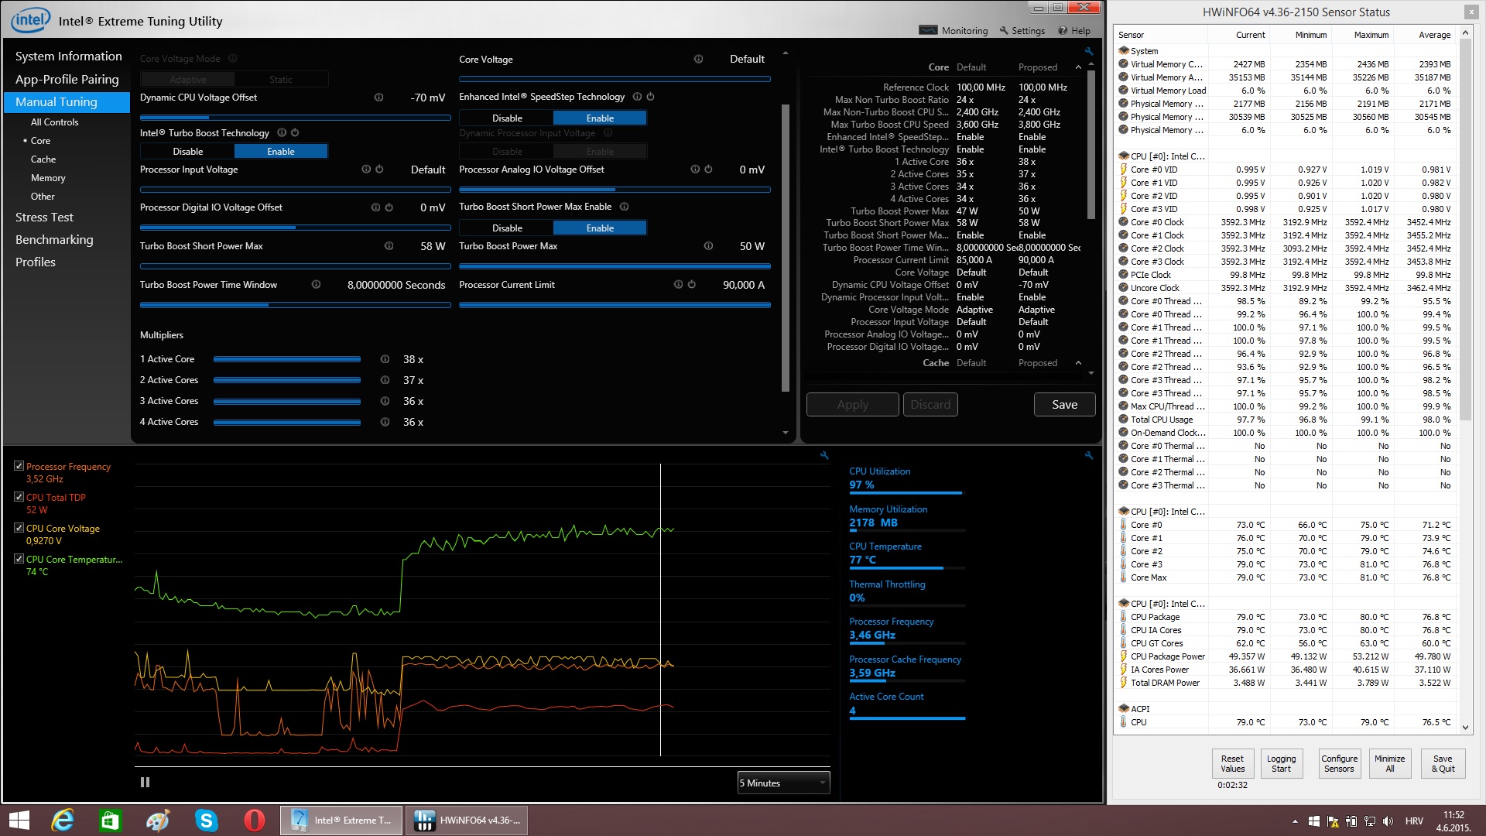
Task: Click info icon beside Dynamic CPU Voltage Offset
Action: (x=378, y=98)
